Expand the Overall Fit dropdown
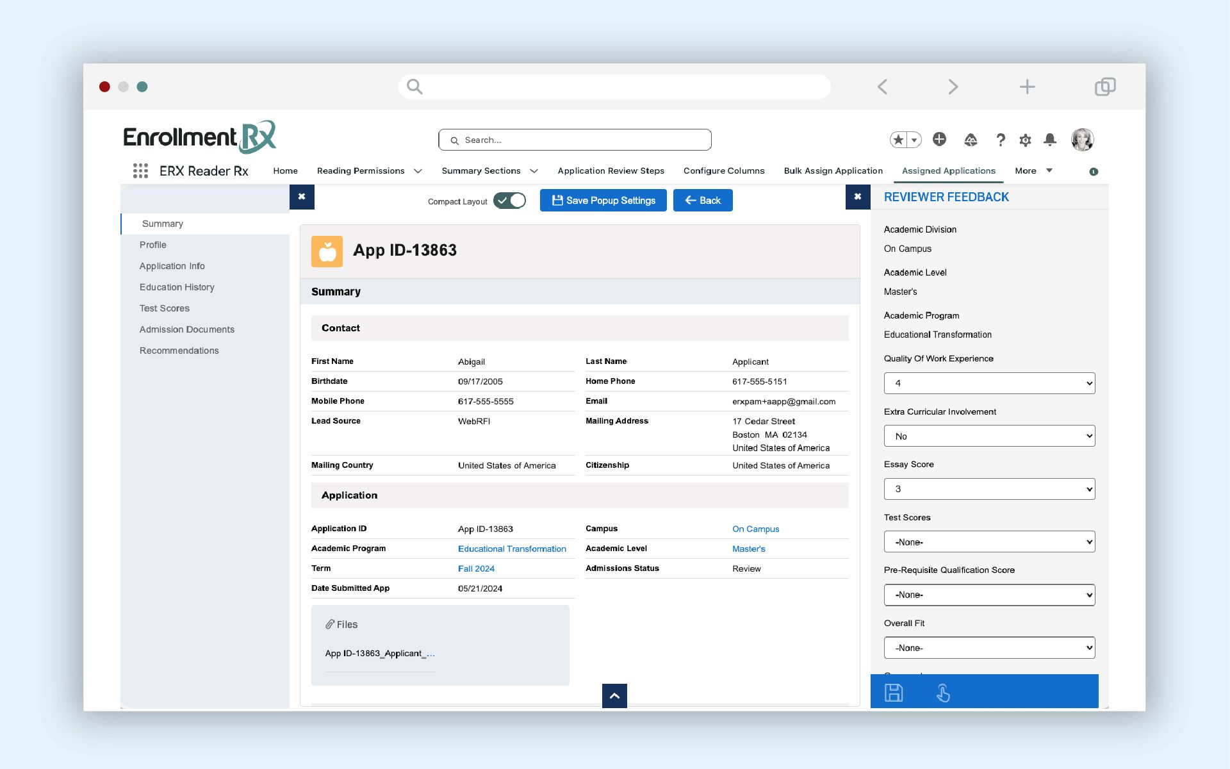Viewport: 1230px width, 769px height. (x=989, y=648)
